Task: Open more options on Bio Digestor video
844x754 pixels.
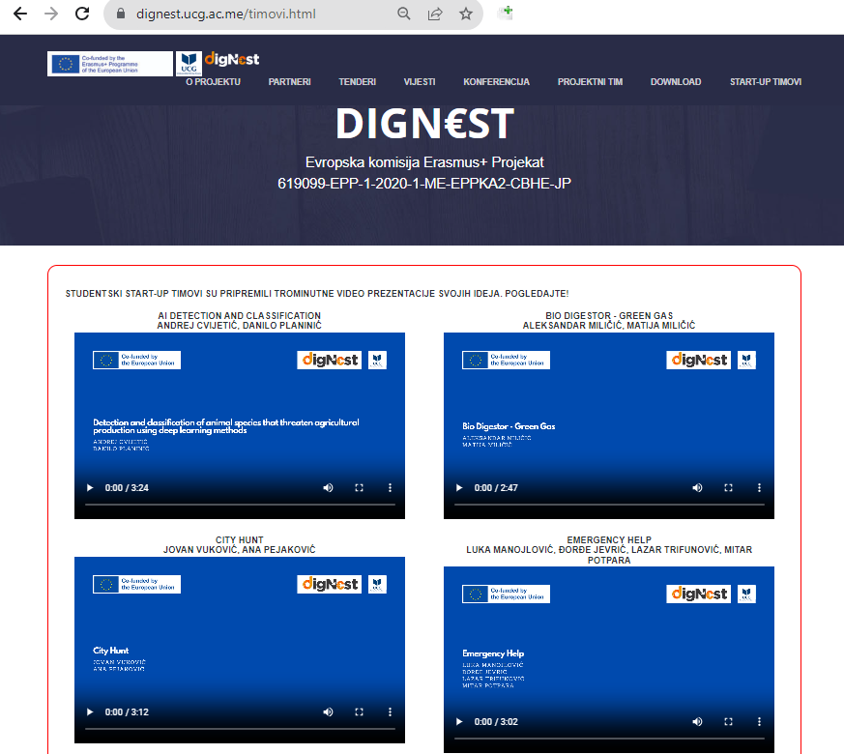Action: tap(760, 487)
